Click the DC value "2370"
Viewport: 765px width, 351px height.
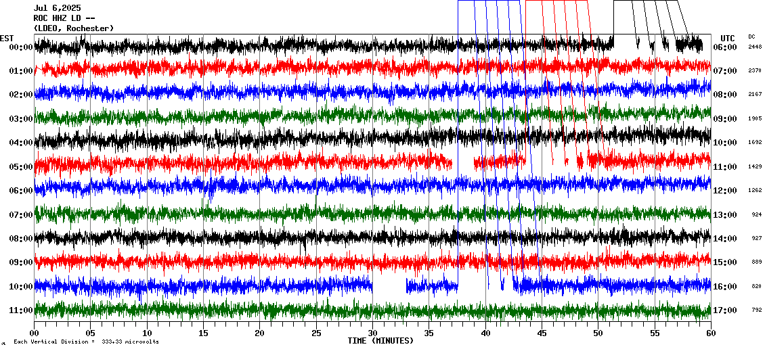tap(755, 71)
